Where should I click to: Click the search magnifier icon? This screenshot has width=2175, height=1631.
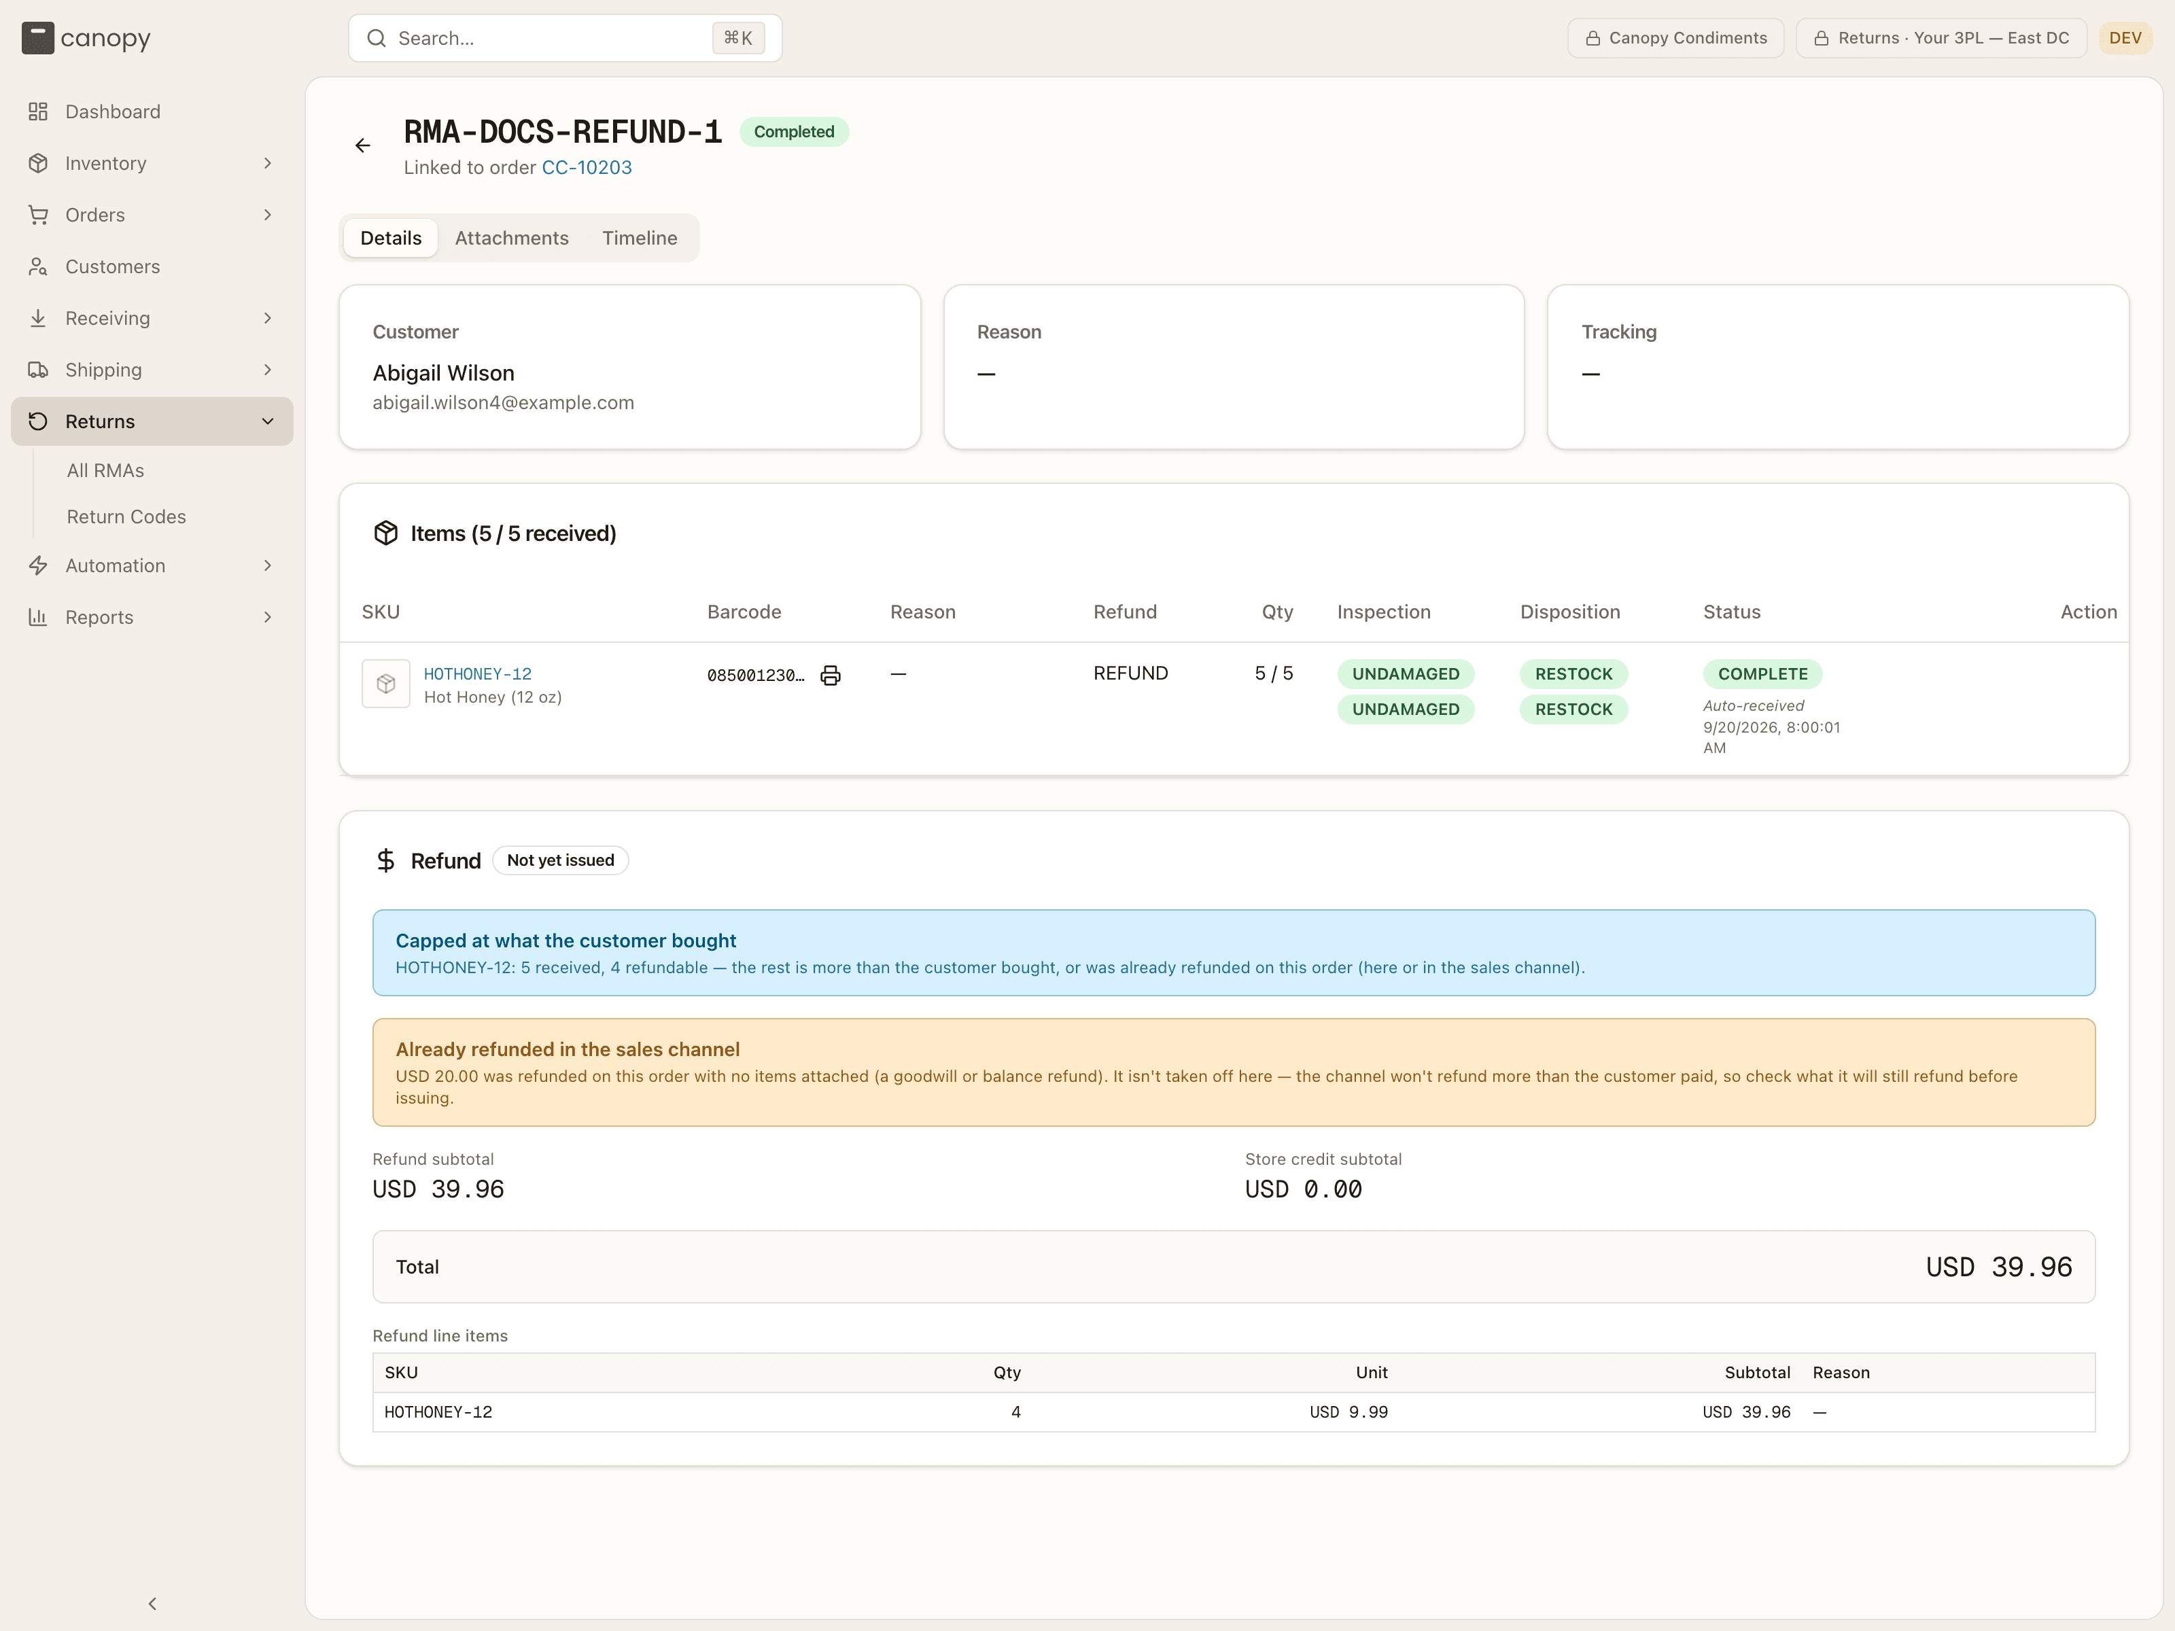377,38
